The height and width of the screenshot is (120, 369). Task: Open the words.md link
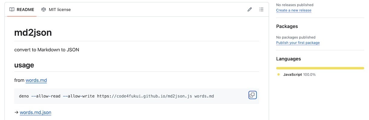click(36, 80)
